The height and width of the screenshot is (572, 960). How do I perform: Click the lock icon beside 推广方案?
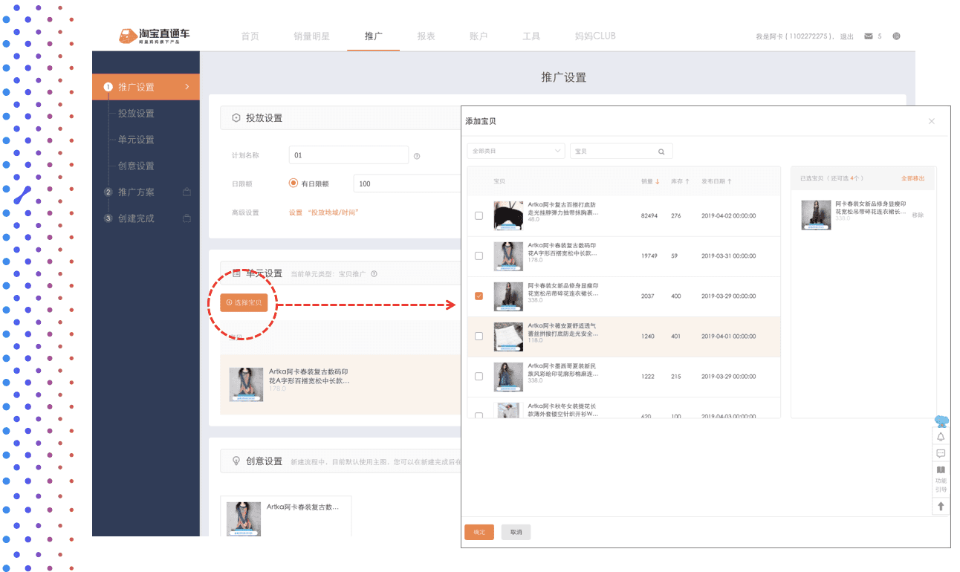[187, 192]
